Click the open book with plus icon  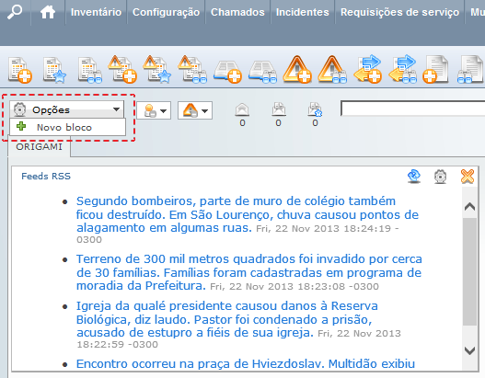(x=228, y=72)
